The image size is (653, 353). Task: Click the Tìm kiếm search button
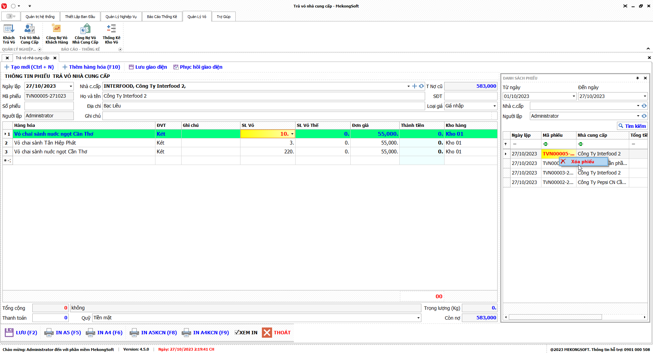[632, 126]
